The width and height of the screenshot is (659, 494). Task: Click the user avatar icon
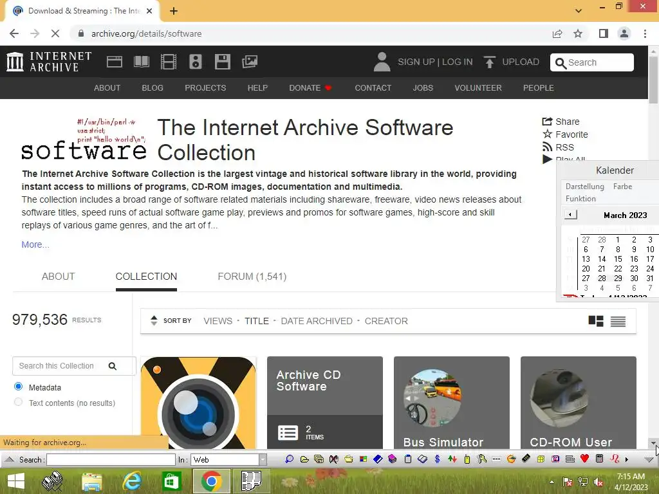(x=382, y=62)
